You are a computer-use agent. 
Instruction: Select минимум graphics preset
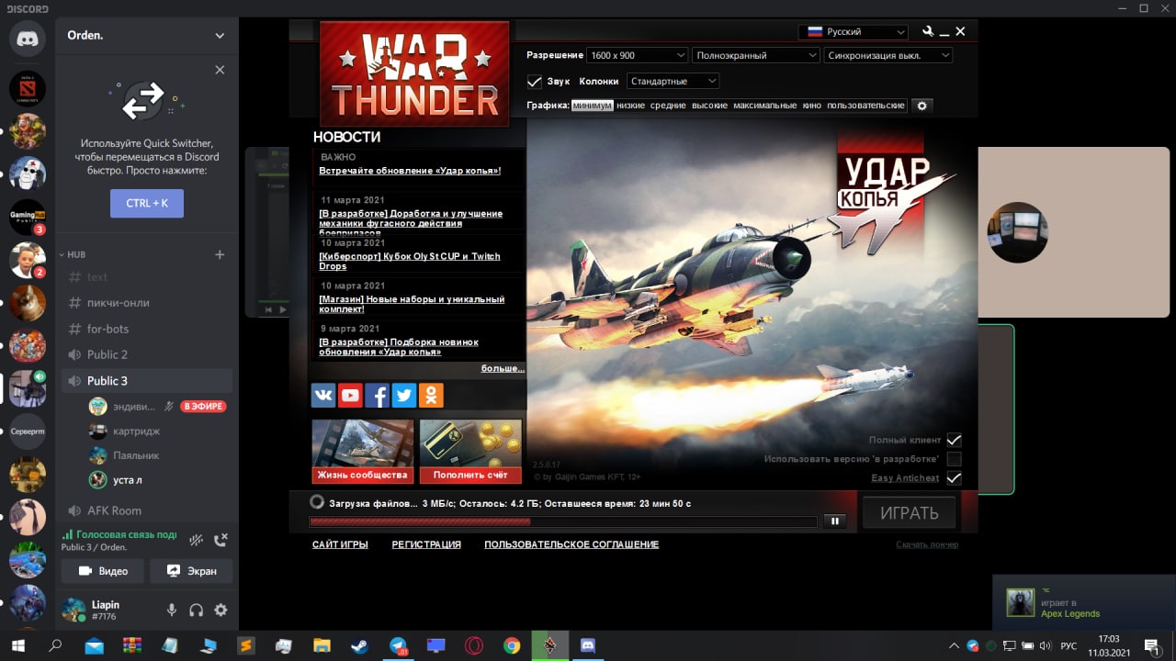coord(592,106)
